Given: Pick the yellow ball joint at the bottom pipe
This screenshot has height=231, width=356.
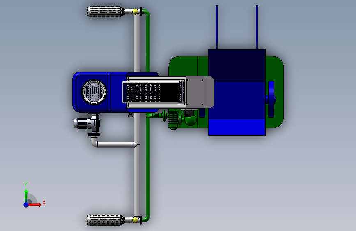Looking at the screenshot, I should click(x=135, y=220).
